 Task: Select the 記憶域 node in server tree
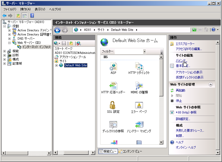[x=17, y=64]
